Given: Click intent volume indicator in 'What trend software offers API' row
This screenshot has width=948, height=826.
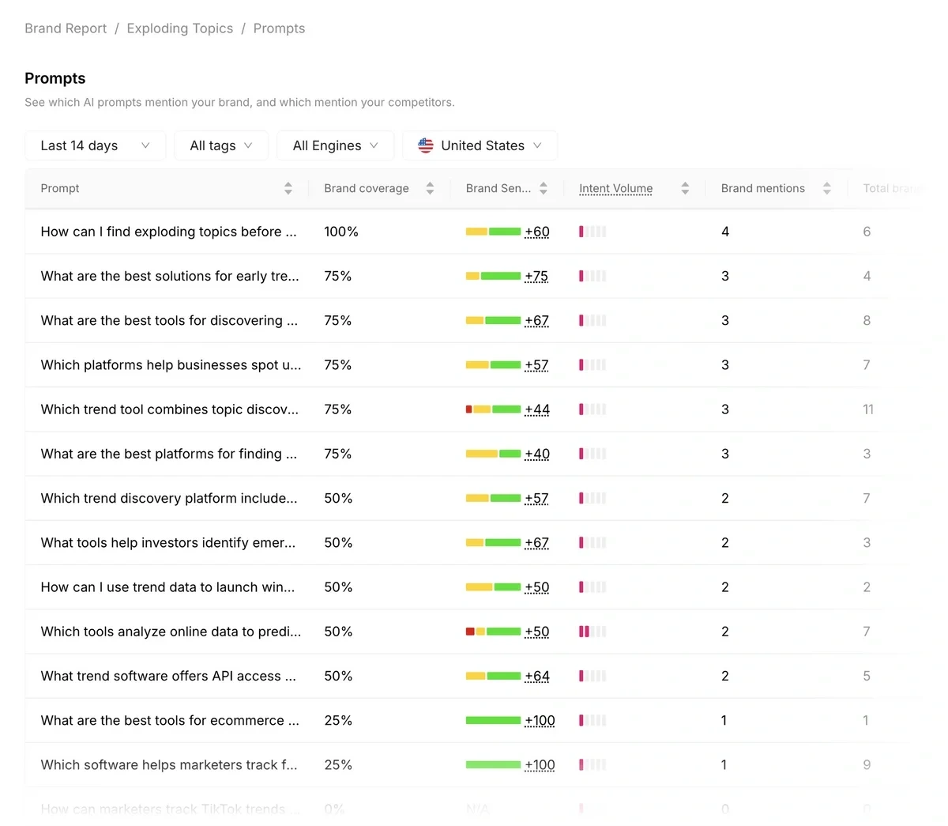Looking at the screenshot, I should click(x=592, y=676).
